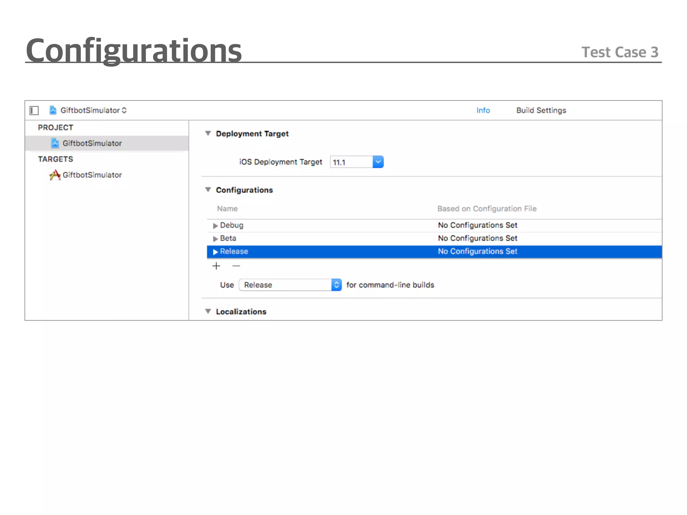Image resolution: width=687 pixels, height=515 pixels.
Task: Remove the configuration with the minus button
Action: [x=236, y=266]
